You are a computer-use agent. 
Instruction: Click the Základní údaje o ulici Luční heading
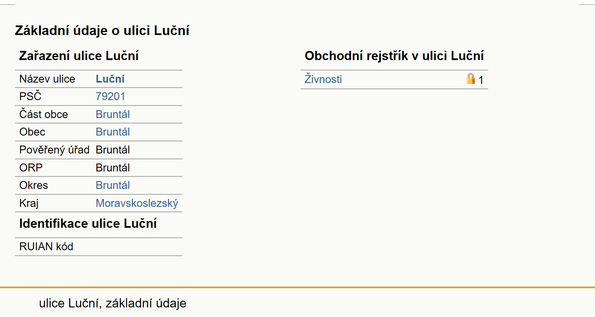(102, 30)
